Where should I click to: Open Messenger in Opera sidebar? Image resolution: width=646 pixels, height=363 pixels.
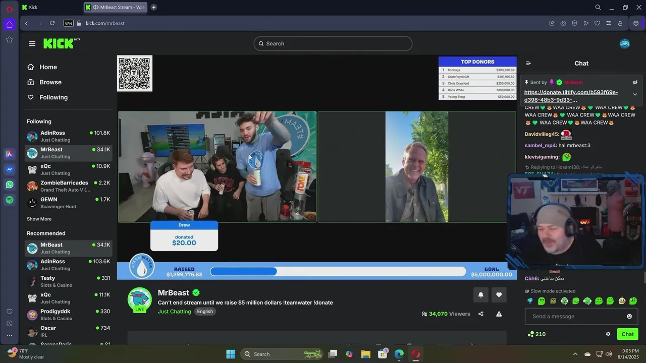(x=10, y=169)
